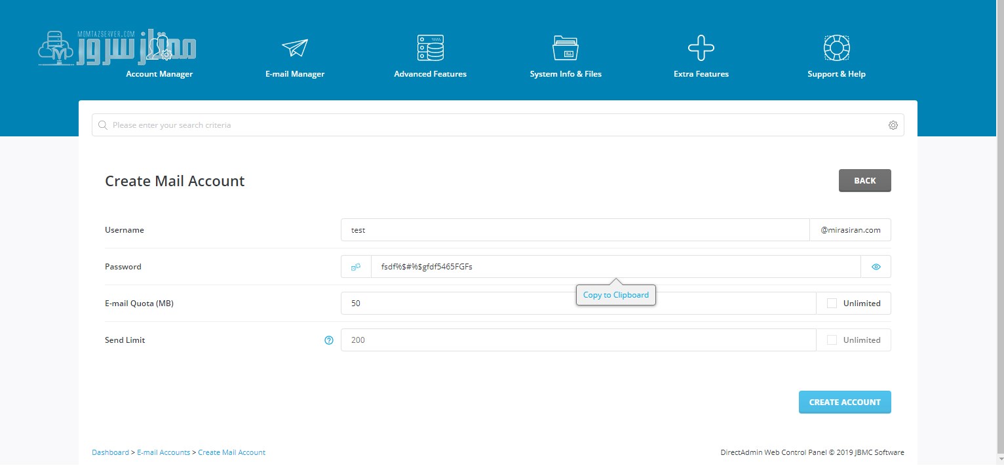Click the Copy to Clipboard tooltip
This screenshot has height=472, width=1004.
tap(616, 295)
